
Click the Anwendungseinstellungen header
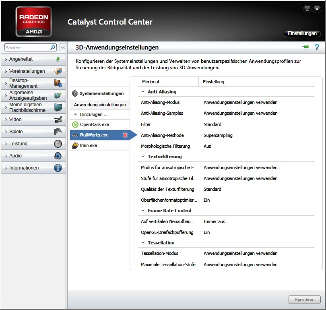click(x=100, y=105)
